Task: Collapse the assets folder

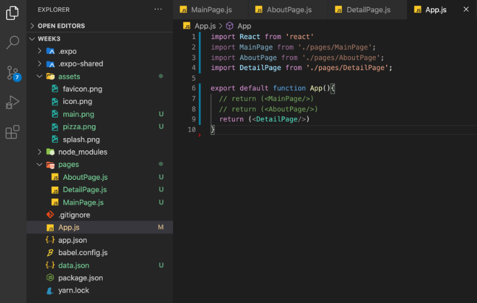Action: 40,77
